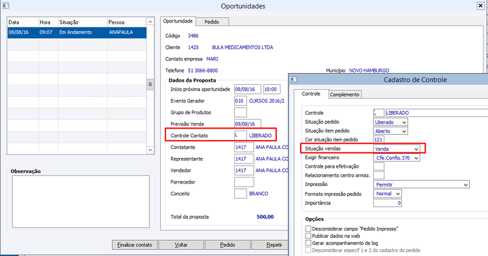
Task: Click the Previsão Venda date field
Action: point(248,124)
